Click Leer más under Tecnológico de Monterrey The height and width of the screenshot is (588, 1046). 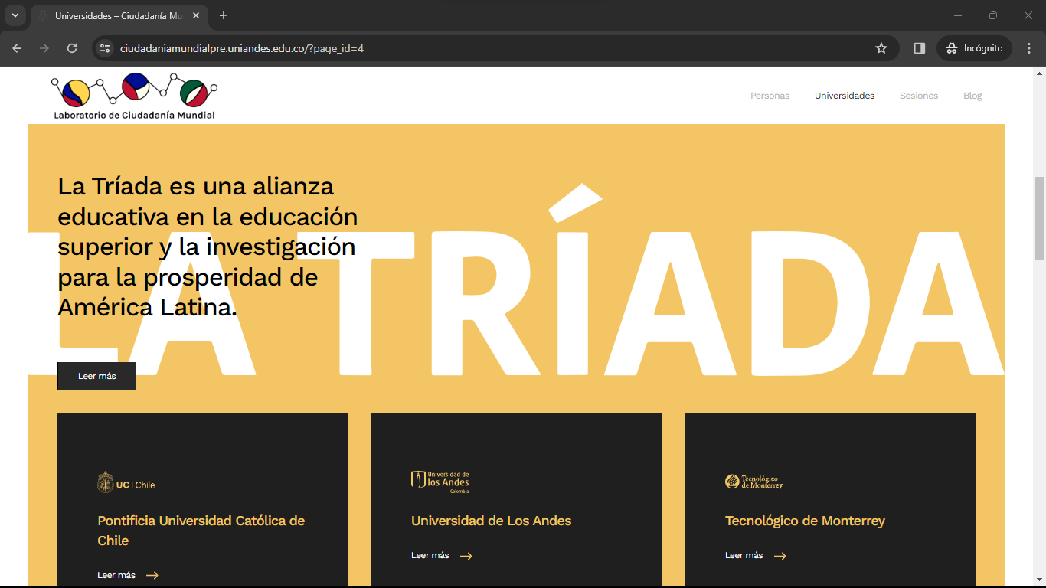coord(744,555)
